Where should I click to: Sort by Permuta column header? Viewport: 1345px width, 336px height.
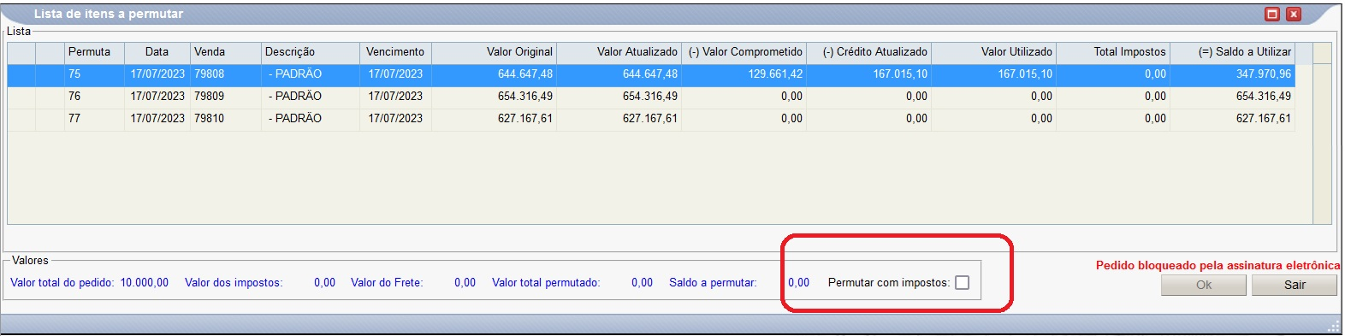(x=94, y=52)
